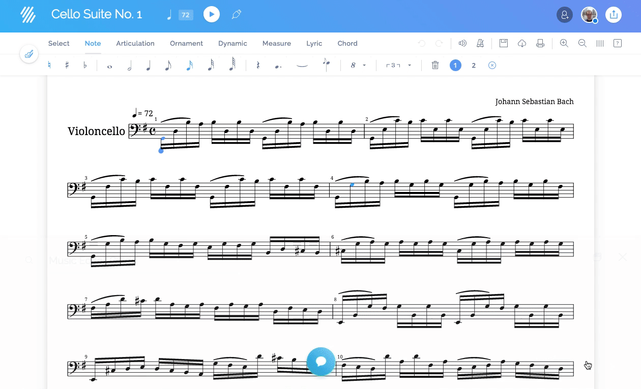Click the Cello Suite No. 1 title
The image size is (641, 389).
(97, 14)
